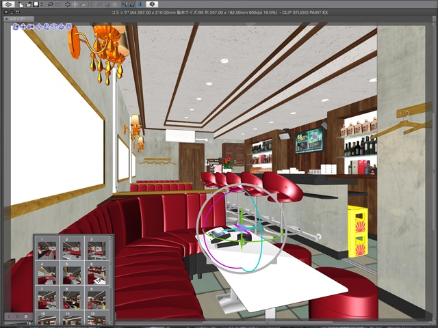The width and height of the screenshot is (438, 328).
Task: Choose camera angle preset 12
Action: click(96, 318)
